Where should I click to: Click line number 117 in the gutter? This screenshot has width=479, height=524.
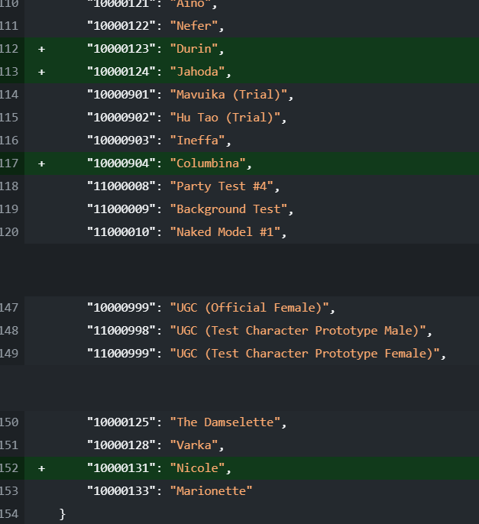[9, 163]
